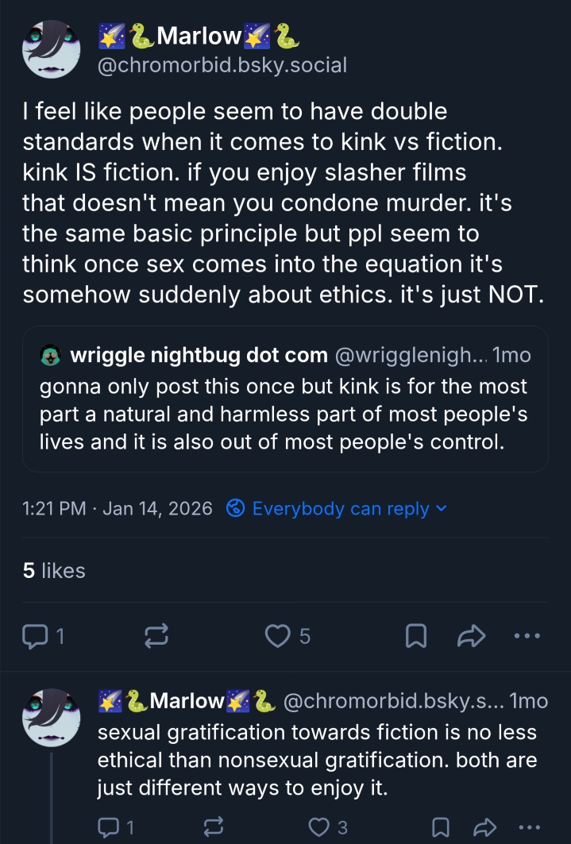The height and width of the screenshot is (844, 571).
Task: Repost the main kink vs fiction post
Action: (x=156, y=635)
